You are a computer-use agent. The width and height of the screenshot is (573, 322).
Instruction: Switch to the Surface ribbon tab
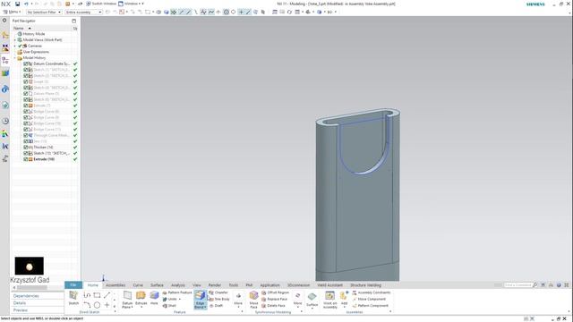tap(157, 285)
